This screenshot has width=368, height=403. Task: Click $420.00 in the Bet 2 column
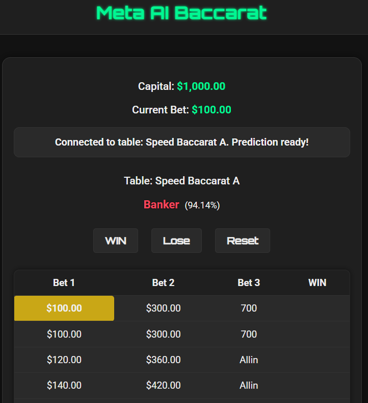tap(163, 386)
